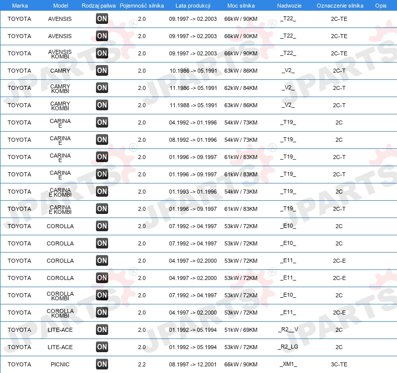Click the Rodzaj paliwa column header
397x373 pixels.
(x=99, y=6)
